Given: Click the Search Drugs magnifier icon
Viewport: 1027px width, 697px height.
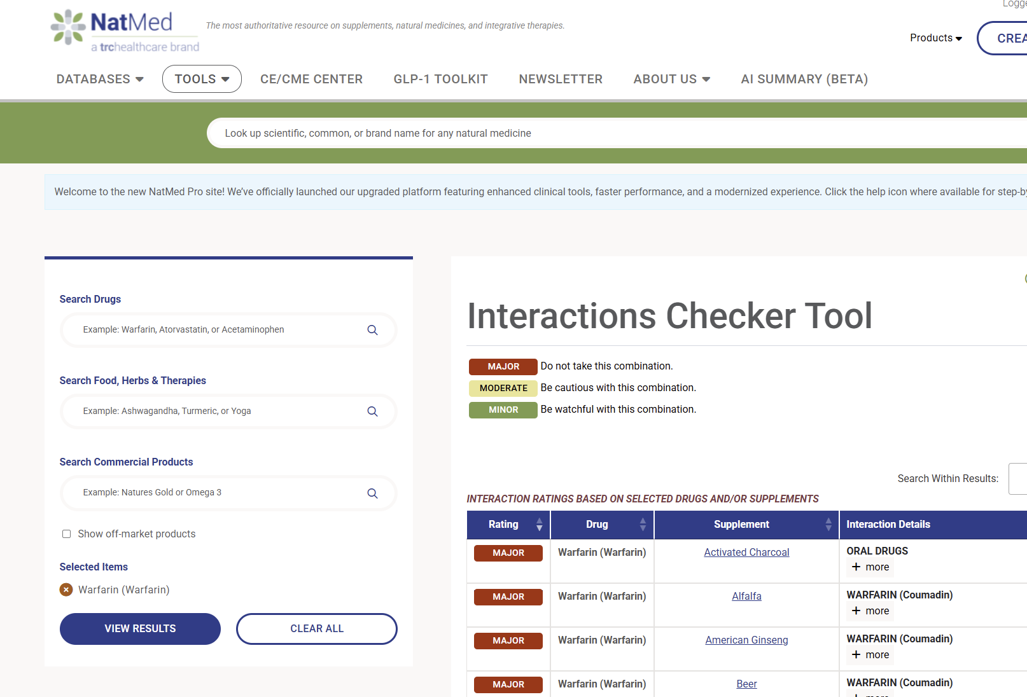Looking at the screenshot, I should click(372, 330).
